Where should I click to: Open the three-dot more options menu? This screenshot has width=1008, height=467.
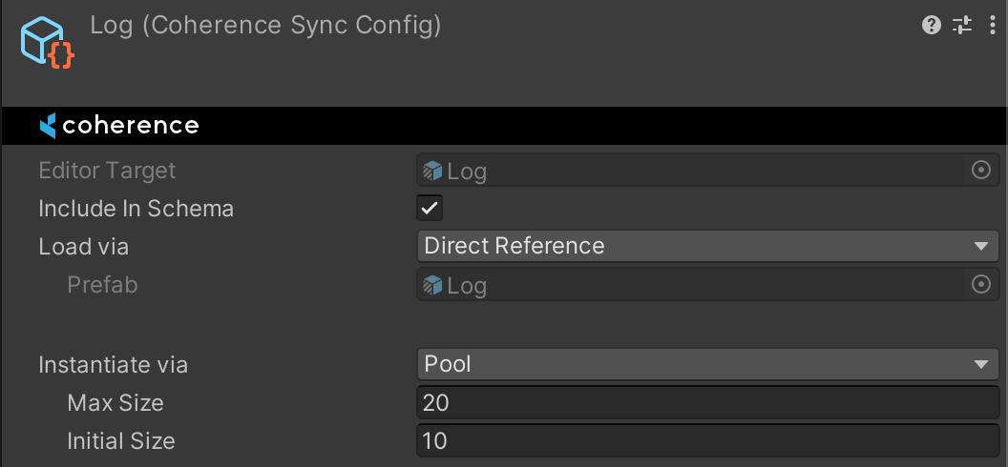coord(992,26)
